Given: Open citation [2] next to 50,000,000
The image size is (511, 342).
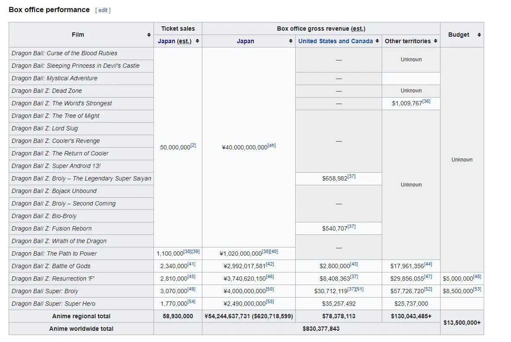Looking at the screenshot, I should (193, 146).
